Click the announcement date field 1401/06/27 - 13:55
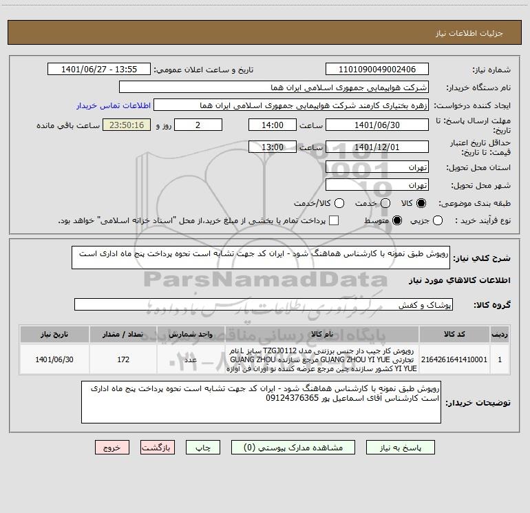The width and height of the screenshot is (530, 513). coord(99,70)
